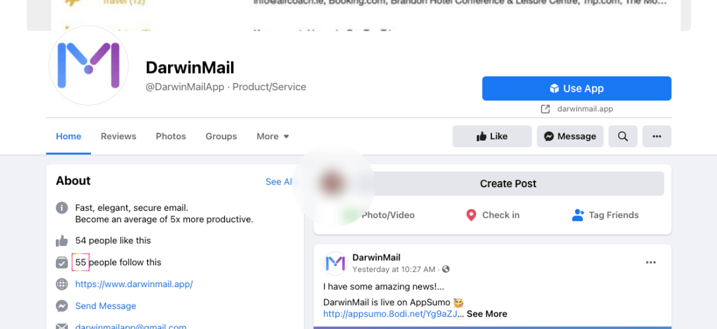Image resolution: width=717 pixels, height=329 pixels.
Task: Expand the post with See More
Action: click(487, 314)
